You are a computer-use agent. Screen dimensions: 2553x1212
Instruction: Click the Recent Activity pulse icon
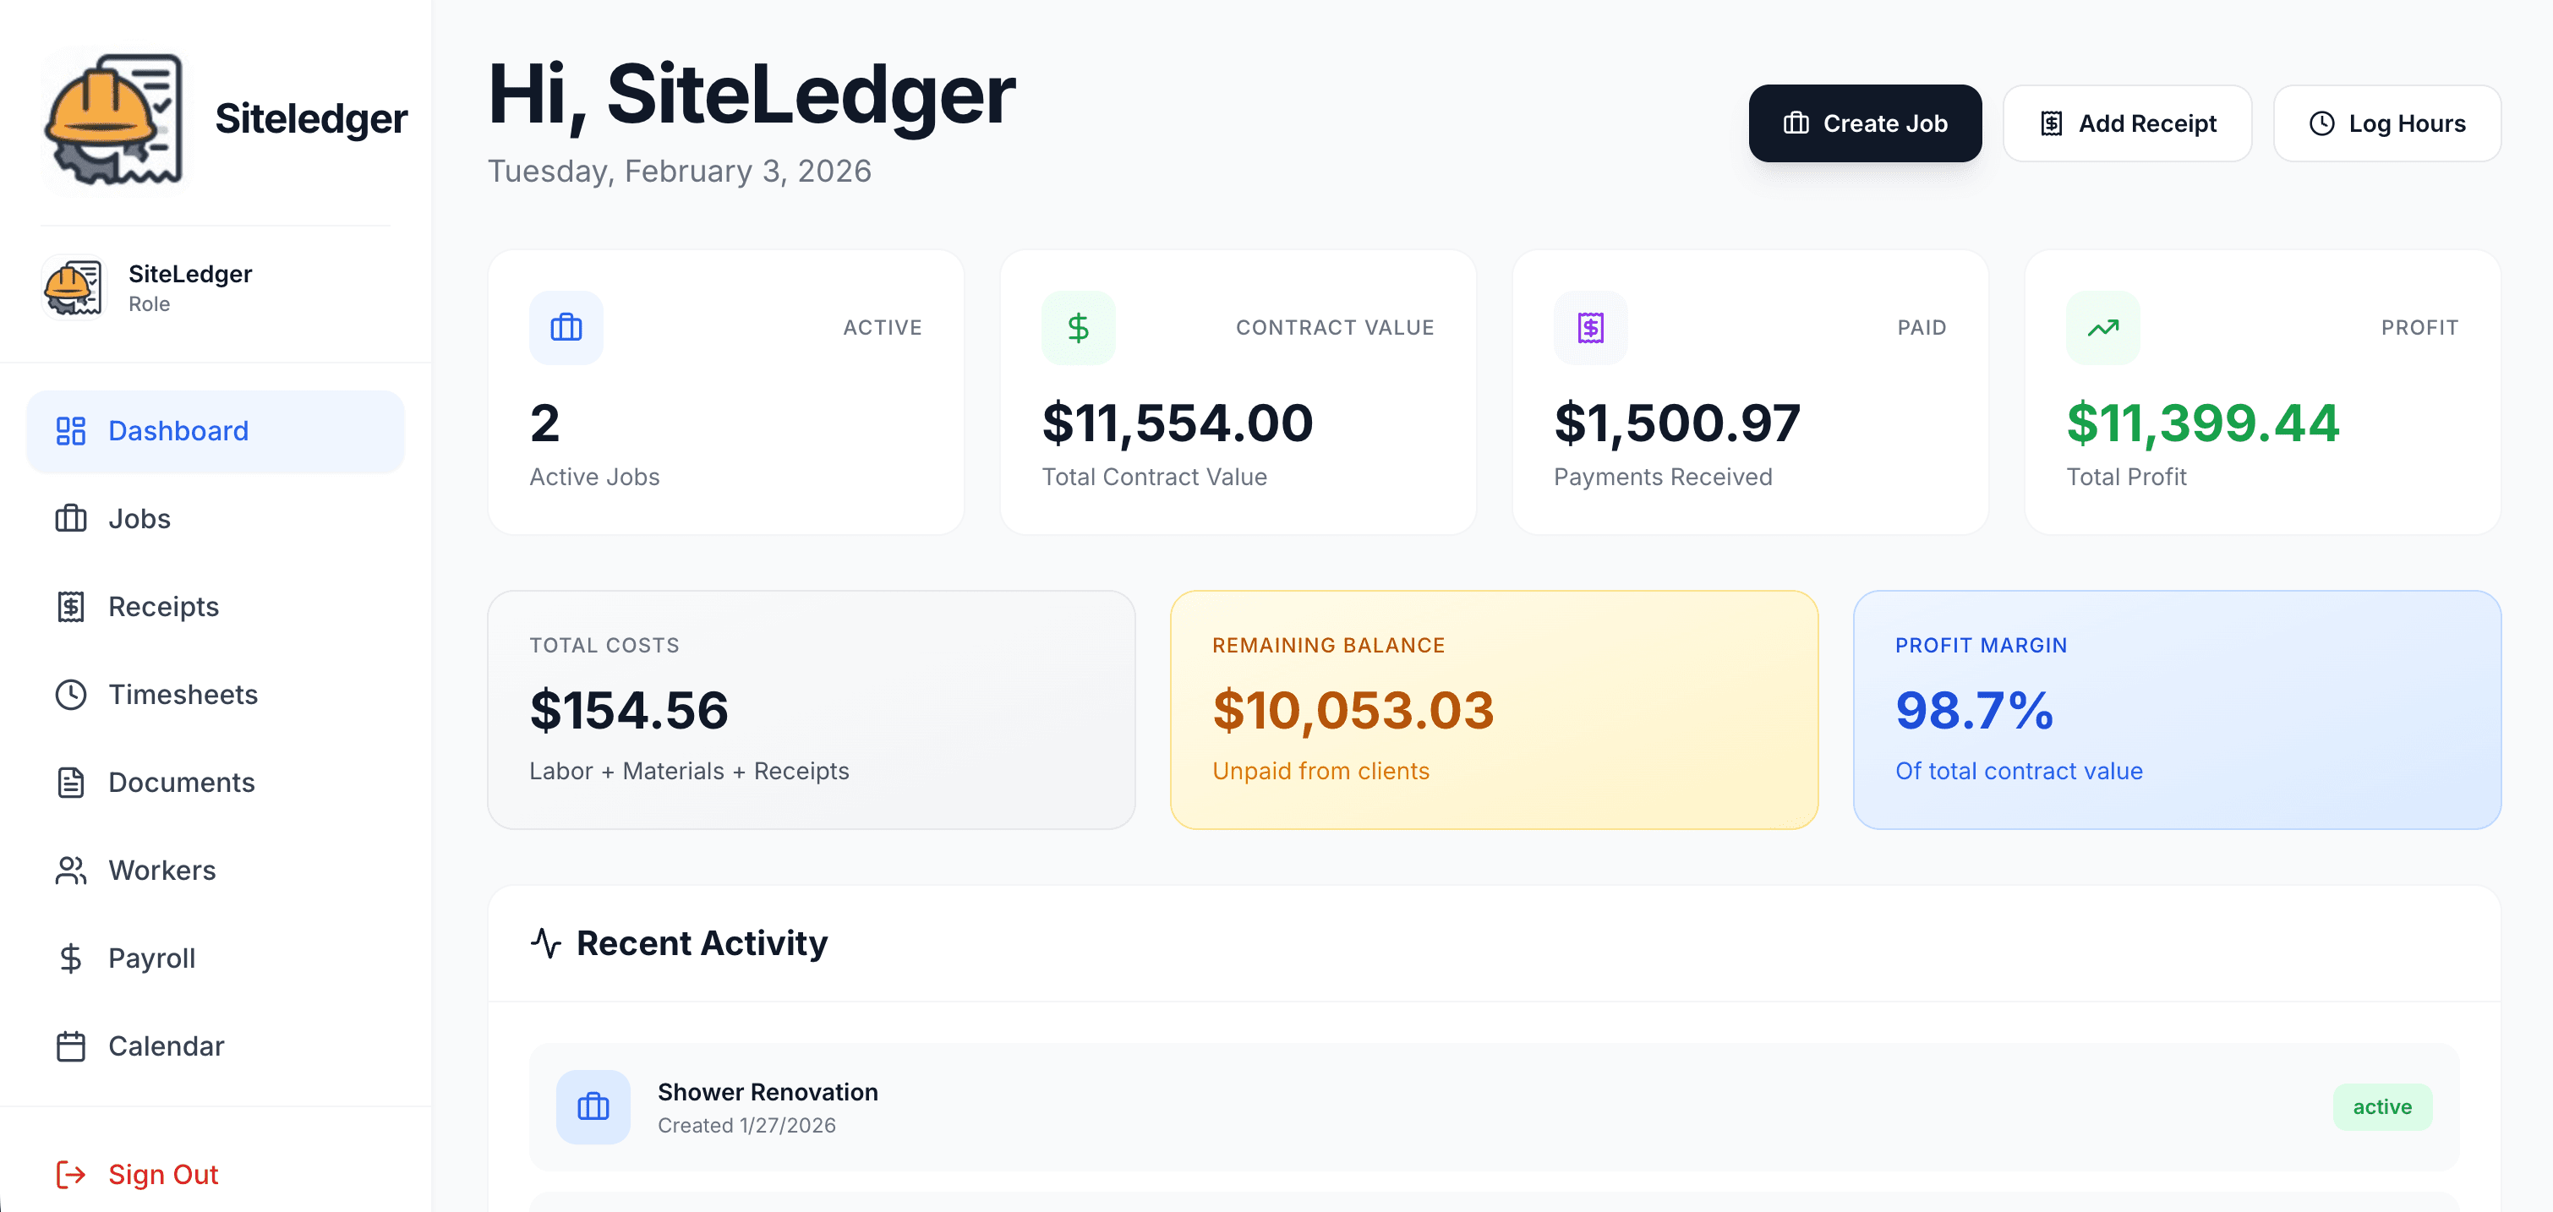pos(548,942)
